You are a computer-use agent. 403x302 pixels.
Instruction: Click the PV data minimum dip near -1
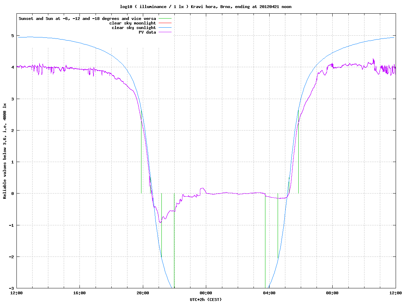click(160, 222)
